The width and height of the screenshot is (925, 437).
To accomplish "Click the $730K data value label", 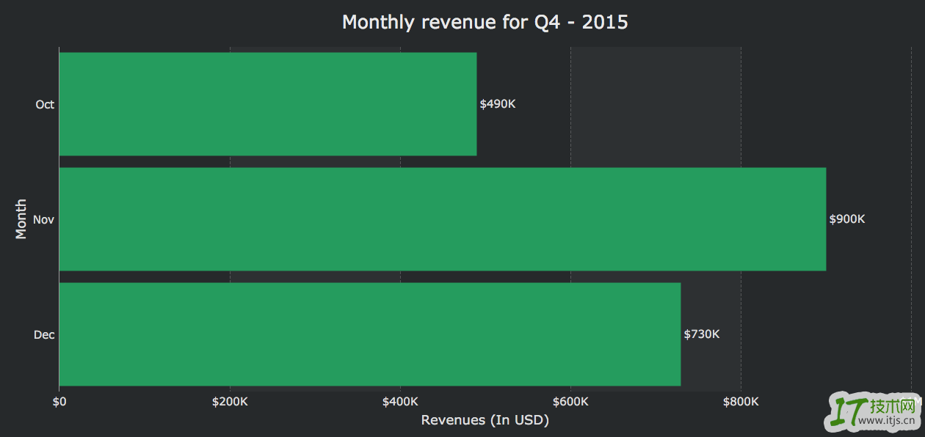I will pyautogui.click(x=702, y=334).
